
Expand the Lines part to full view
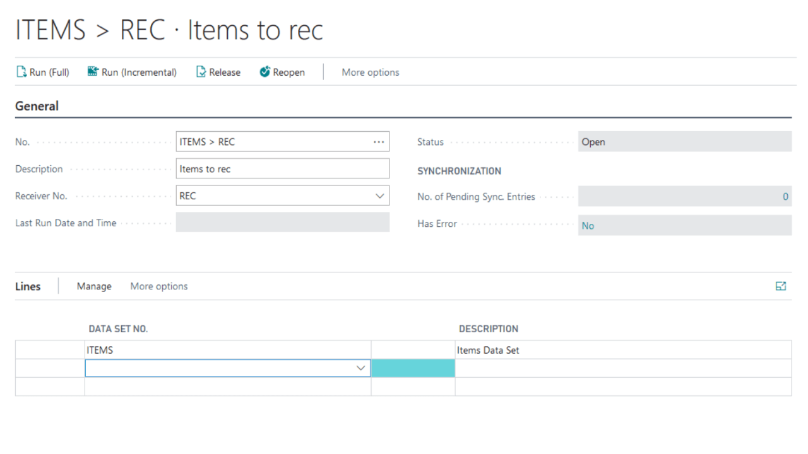tap(781, 286)
